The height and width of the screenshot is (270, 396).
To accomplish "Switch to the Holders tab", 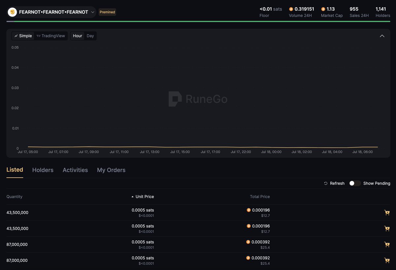I will (x=43, y=170).
